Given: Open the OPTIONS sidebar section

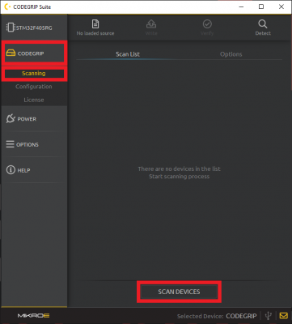Looking at the screenshot, I should click(33, 145).
